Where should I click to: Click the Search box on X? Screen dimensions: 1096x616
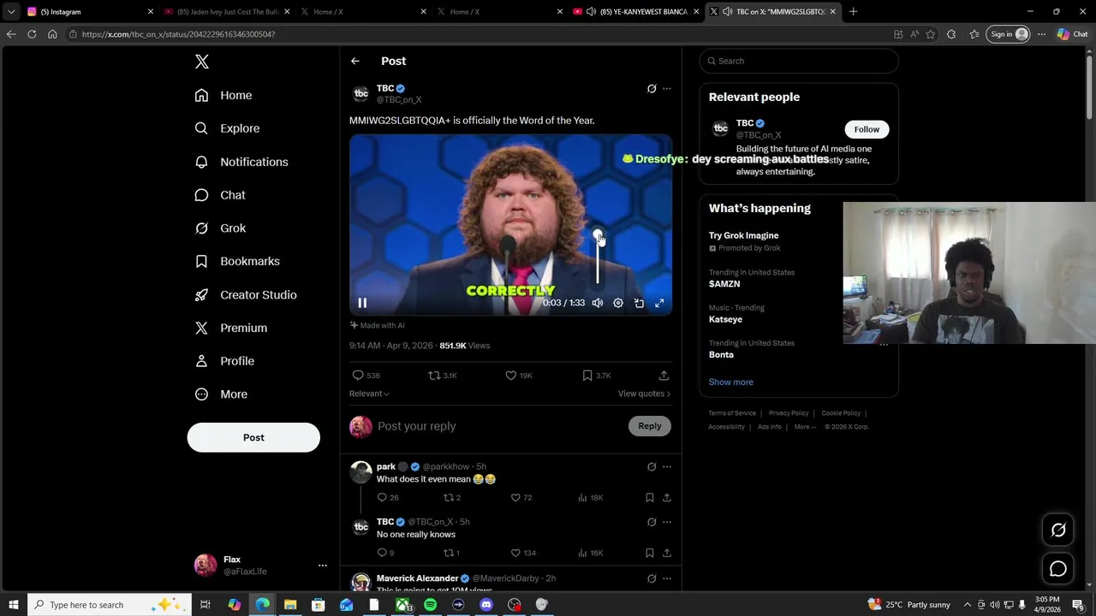(799, 61)
